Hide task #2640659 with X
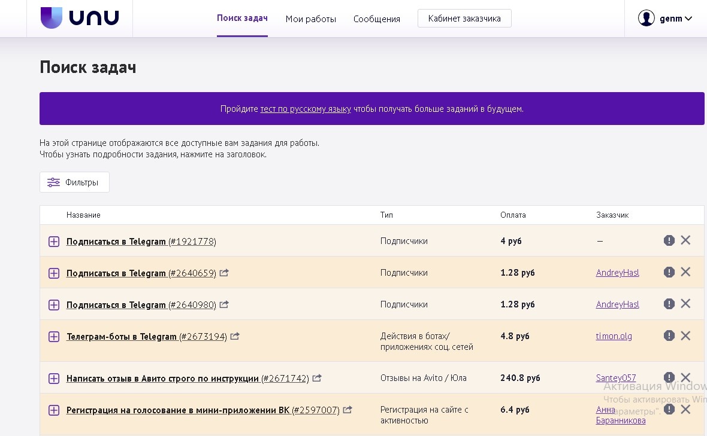Image resolution: width=707 pixels, height=436 pixels. 685,272
